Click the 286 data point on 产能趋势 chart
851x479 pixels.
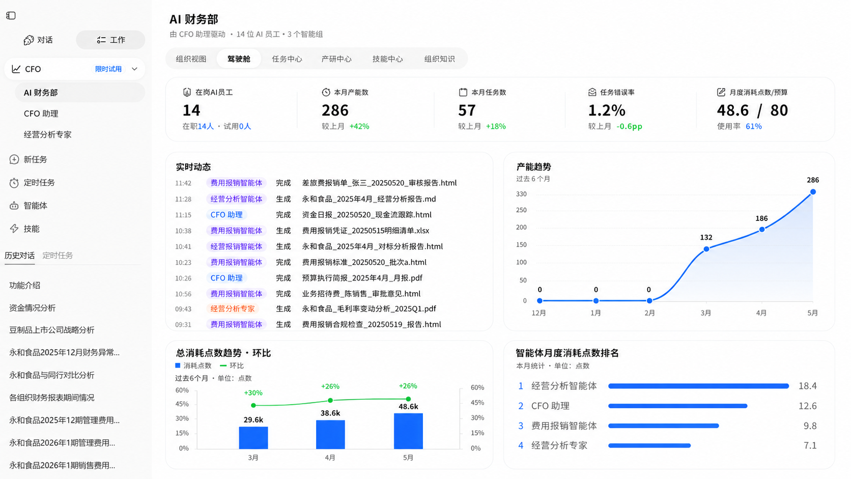coord(813,192)
